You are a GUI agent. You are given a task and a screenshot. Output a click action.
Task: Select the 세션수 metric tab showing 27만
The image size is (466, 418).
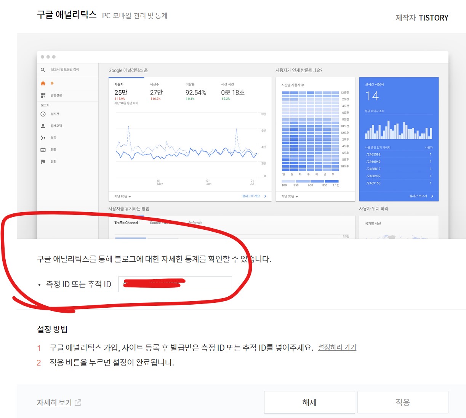[156, 91]
